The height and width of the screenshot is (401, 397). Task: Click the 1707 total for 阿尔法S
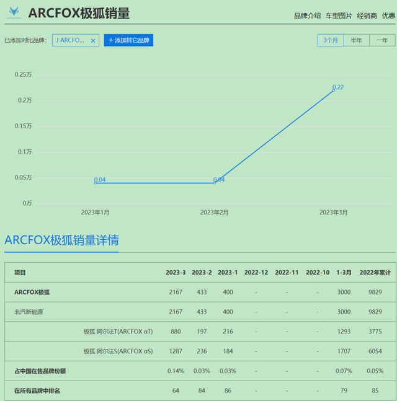[344, 351]
